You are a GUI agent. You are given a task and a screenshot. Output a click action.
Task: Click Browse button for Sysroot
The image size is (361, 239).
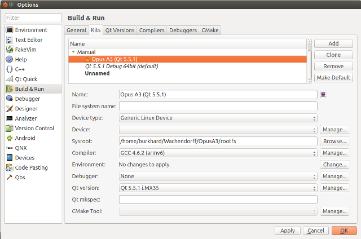click(x=334, y=141)
